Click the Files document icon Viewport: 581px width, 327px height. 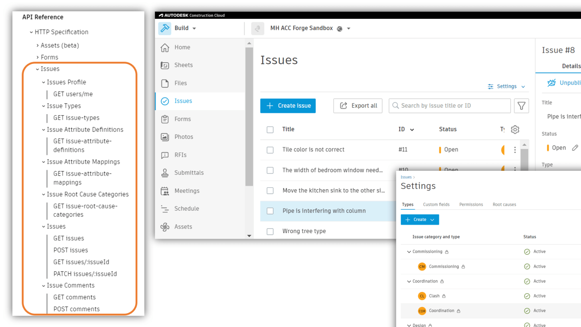(164, 83)
